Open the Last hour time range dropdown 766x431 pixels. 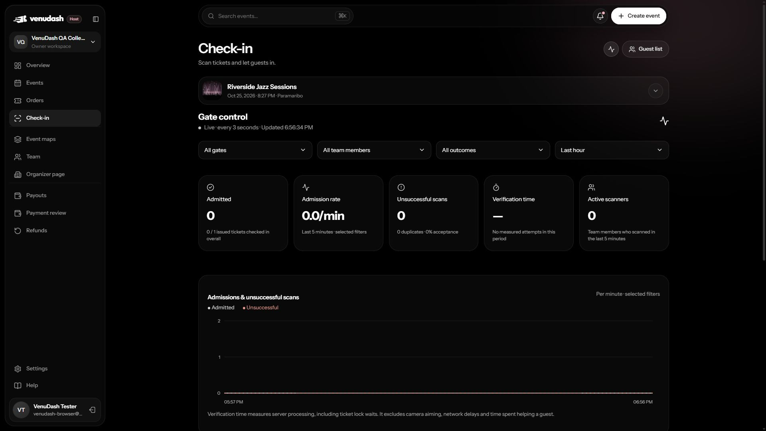(x=612, y=150)
